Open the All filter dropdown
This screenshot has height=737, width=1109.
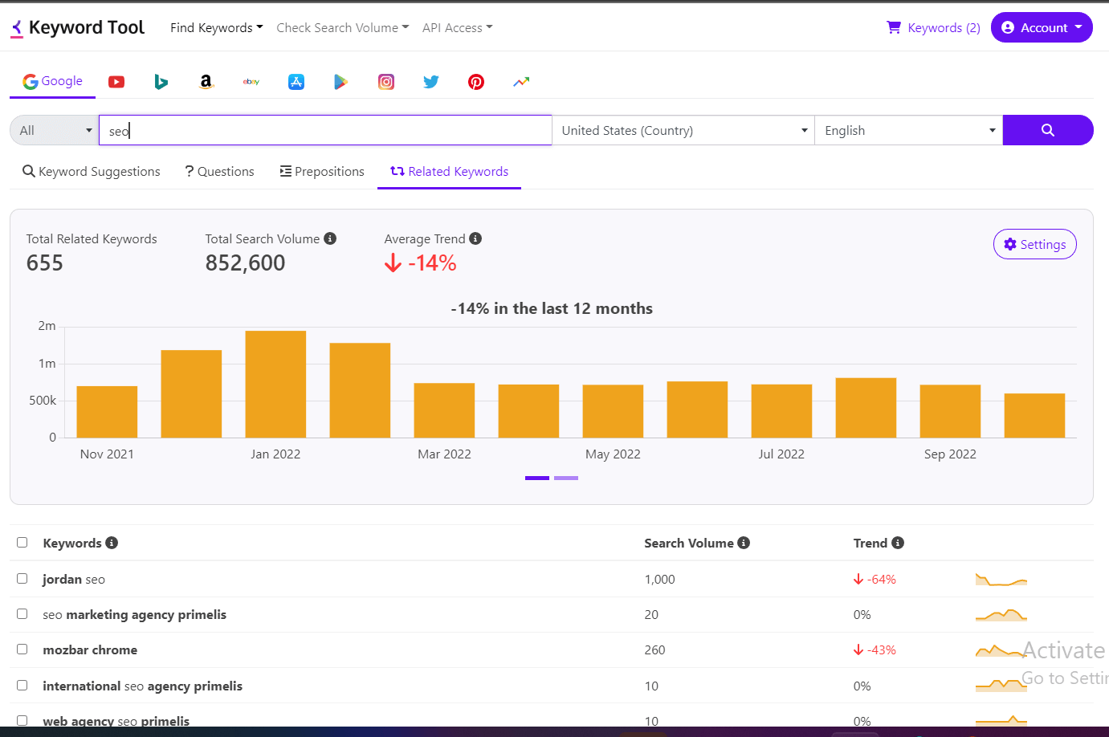click(54, 130)
